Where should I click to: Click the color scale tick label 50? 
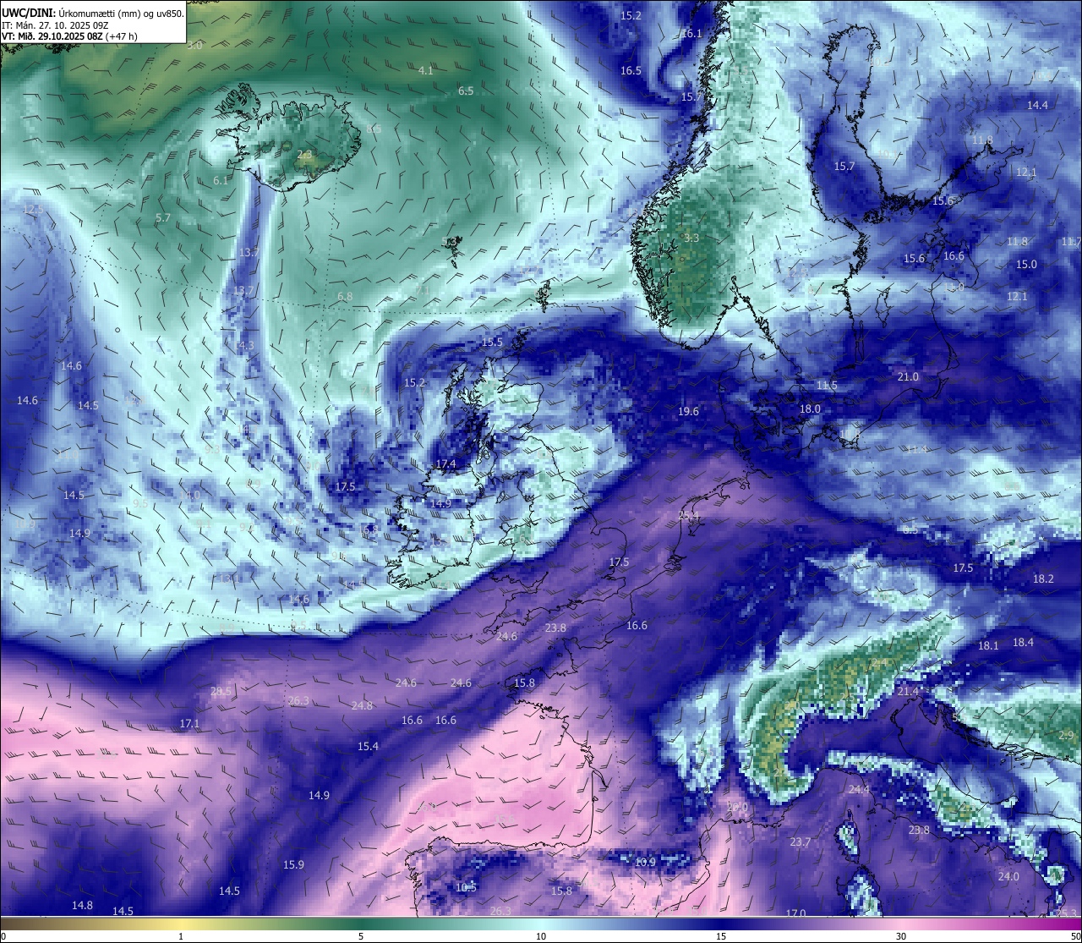[x=1076, y=936]
